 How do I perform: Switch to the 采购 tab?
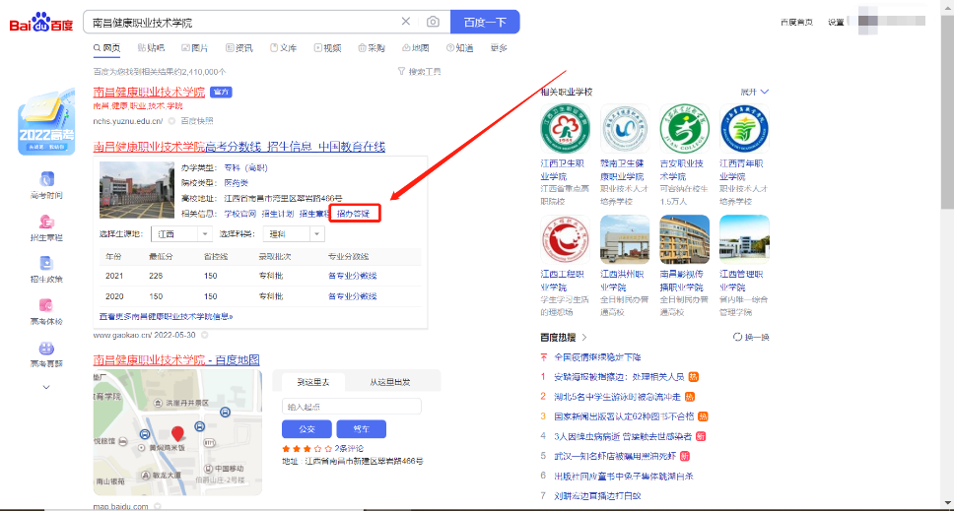[x=372, y=48]
